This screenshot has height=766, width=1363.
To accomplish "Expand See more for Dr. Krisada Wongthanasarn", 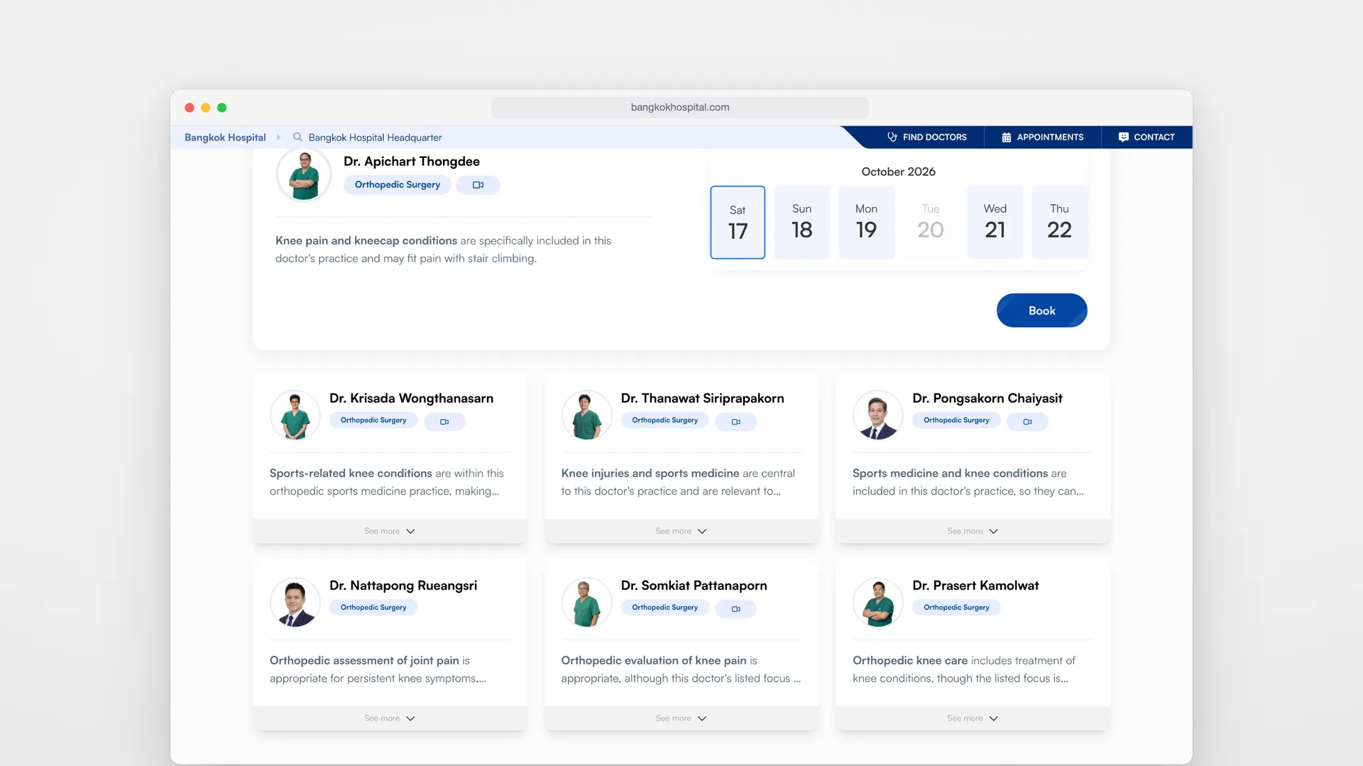I will tap(390, 531).
